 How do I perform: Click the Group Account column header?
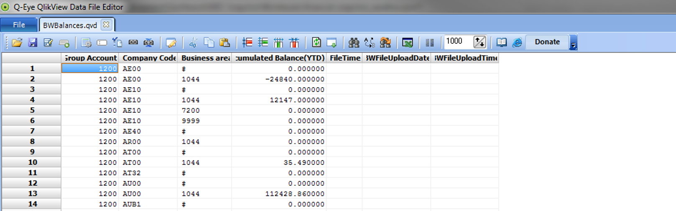90,58
